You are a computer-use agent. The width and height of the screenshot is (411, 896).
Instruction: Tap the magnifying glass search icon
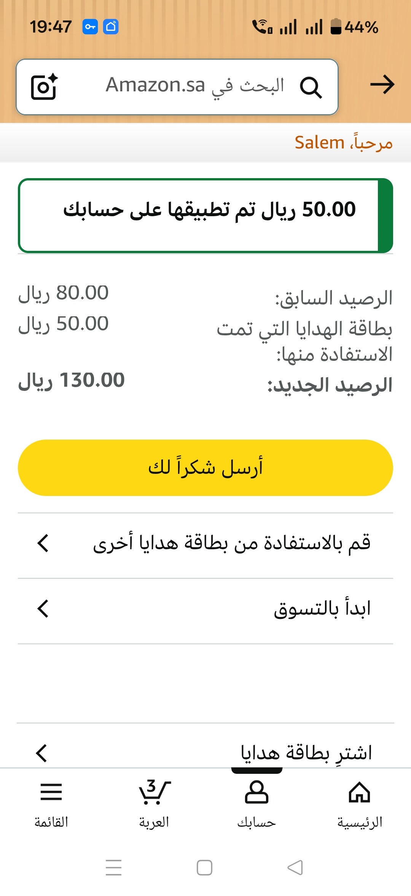point(311,88)
